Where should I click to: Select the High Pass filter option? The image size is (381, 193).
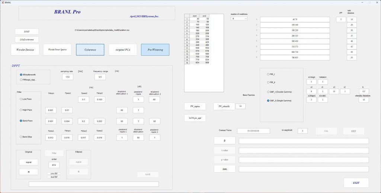pyautogui.click(x=26, y=110)
